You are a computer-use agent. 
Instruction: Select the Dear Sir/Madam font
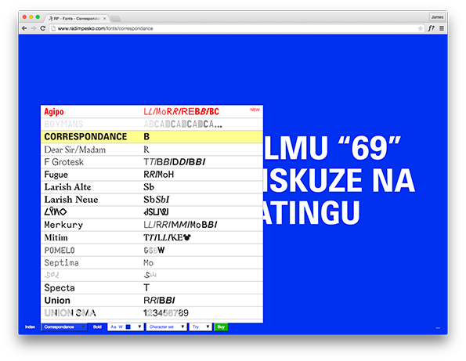tap(152, 150)
